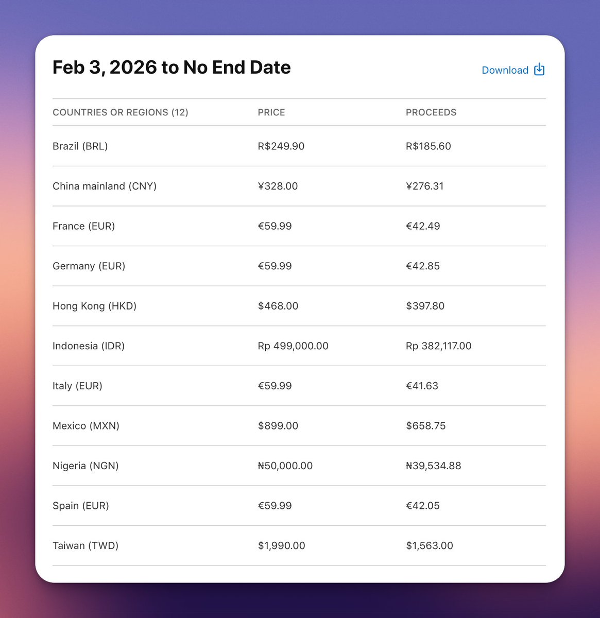Viewport: 600px width, 618px height.
Task: Select the Hong Kong (HKD) row
Action: tap(94, 306)
